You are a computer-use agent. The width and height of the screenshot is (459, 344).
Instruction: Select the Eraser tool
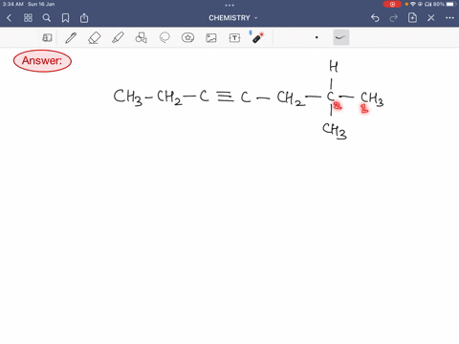click(x=95, y=38)
